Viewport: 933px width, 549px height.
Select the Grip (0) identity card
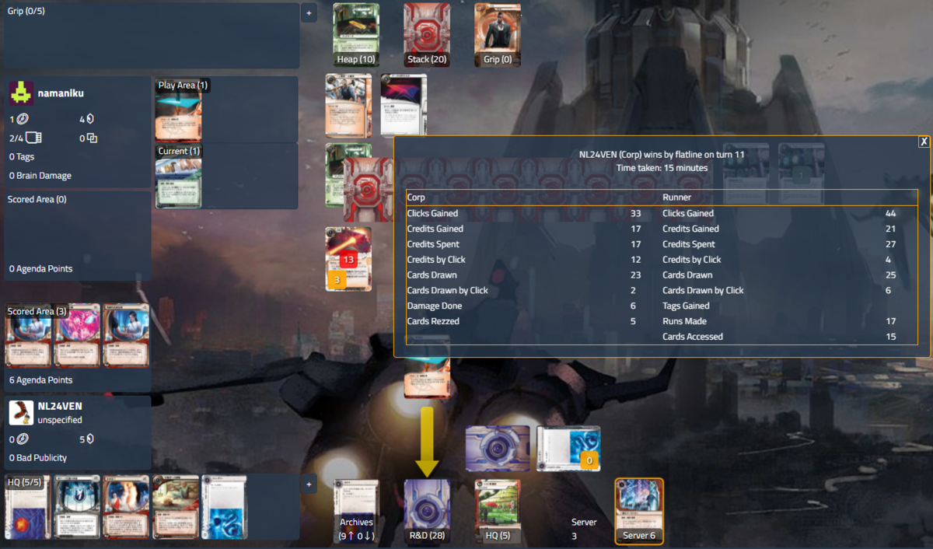498,35
